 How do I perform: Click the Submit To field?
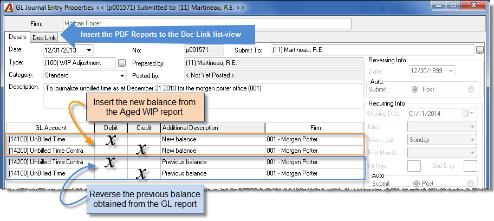click(373, 50)
